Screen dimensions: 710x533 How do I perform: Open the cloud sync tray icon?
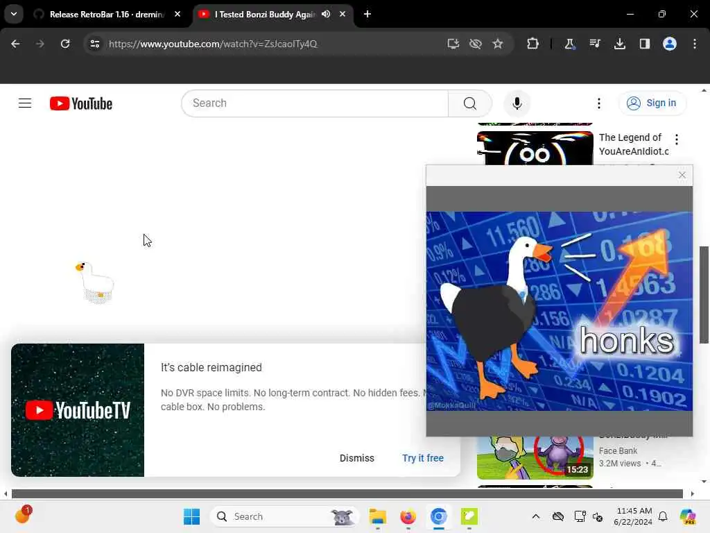point(558,516)
